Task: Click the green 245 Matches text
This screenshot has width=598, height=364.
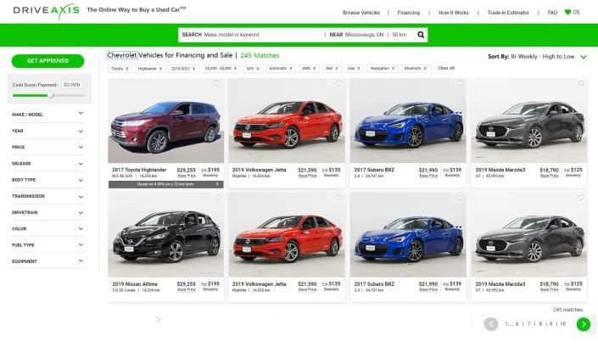Action: pyautogui.click(x=260, y=56)
